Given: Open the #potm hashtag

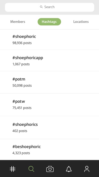Looking at the screenshot, I should 49,82.
